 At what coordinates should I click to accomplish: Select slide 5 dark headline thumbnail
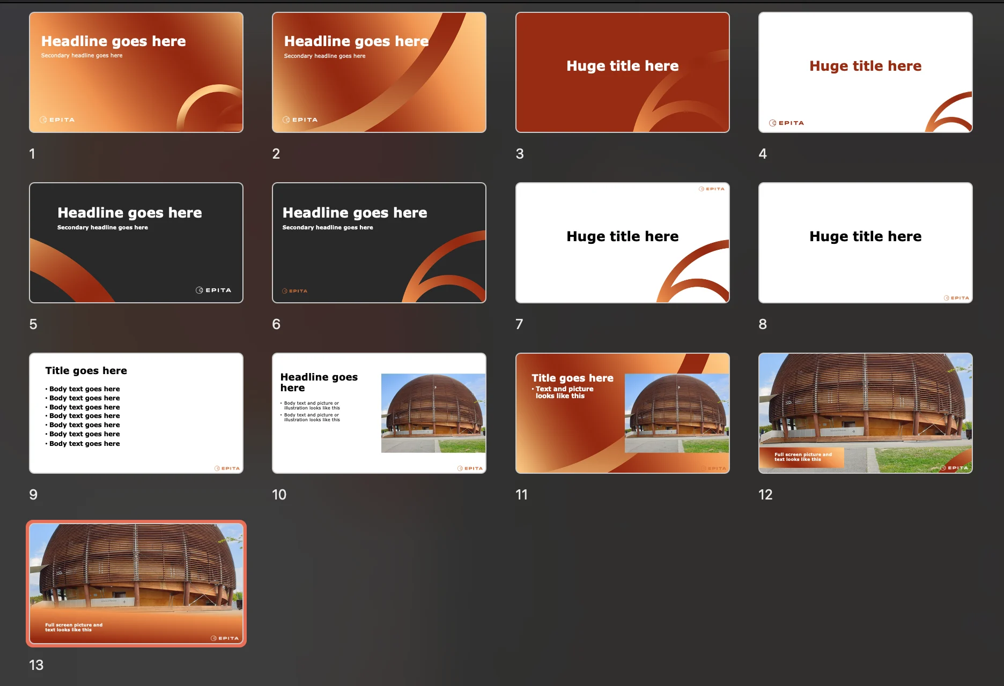136,243
